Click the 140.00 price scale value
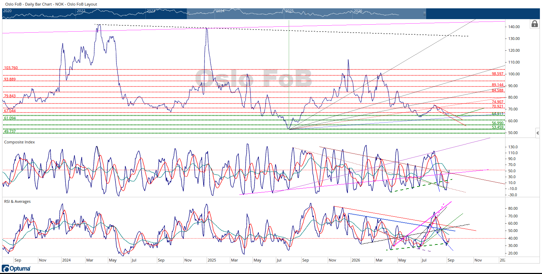The height and width of the screenshot is (274, 542). click(x=514, y=27)
